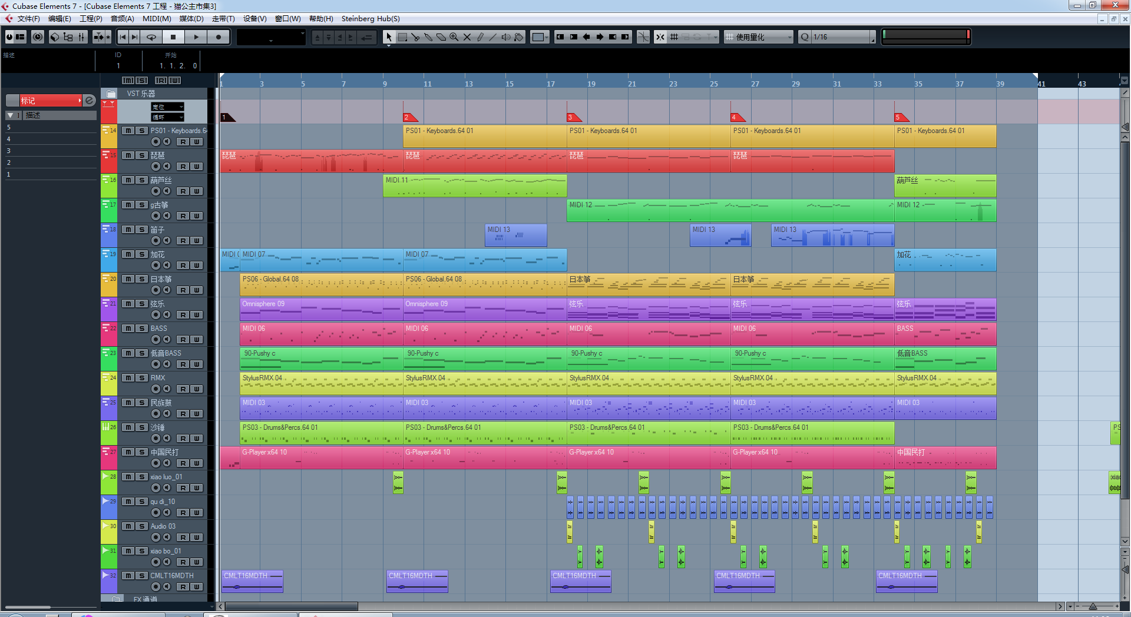1131x617 pixels.
Task: Solo the 葫芦丝 track
Action: (x=141, y=180)
